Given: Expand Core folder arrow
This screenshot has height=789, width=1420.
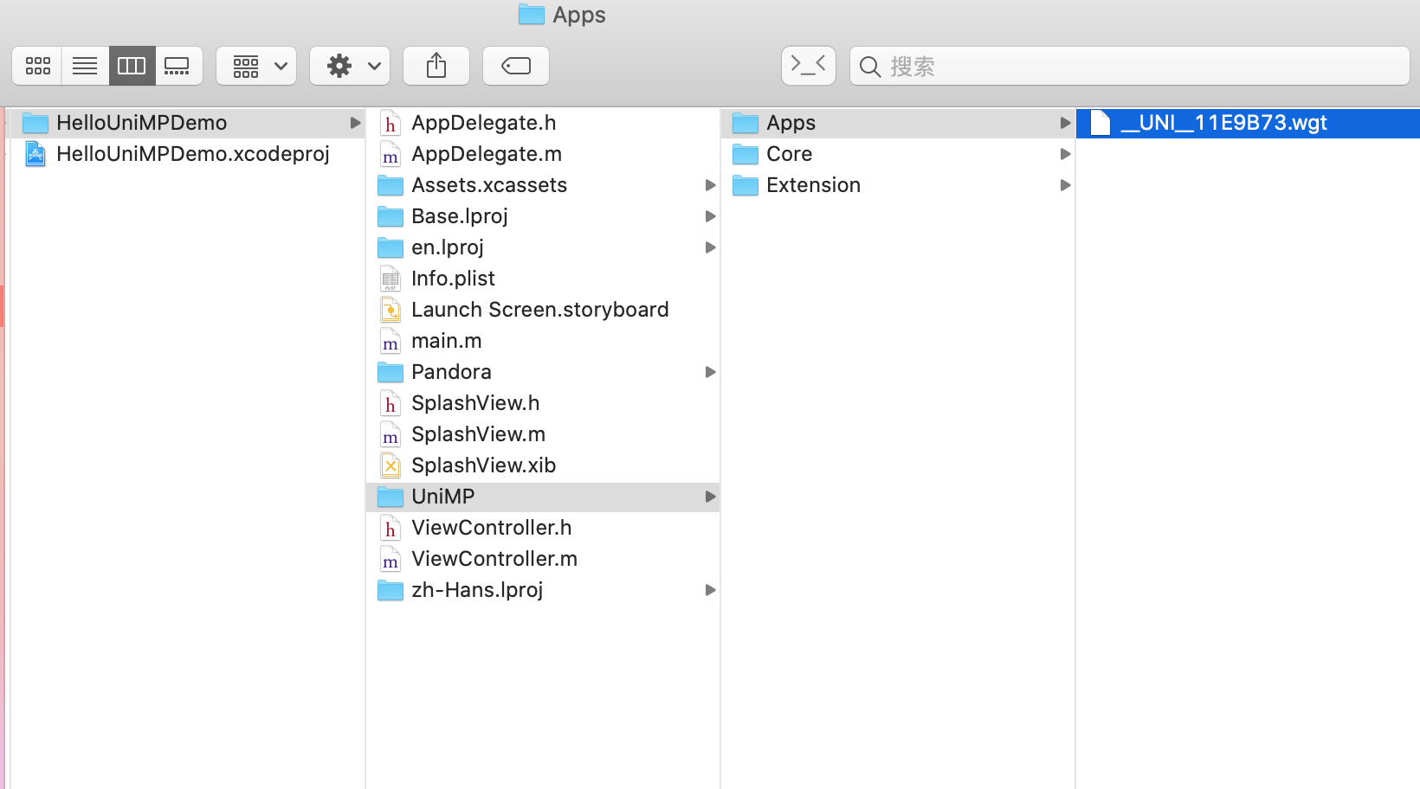Looking at the screenshot, I should [1065, 154].
